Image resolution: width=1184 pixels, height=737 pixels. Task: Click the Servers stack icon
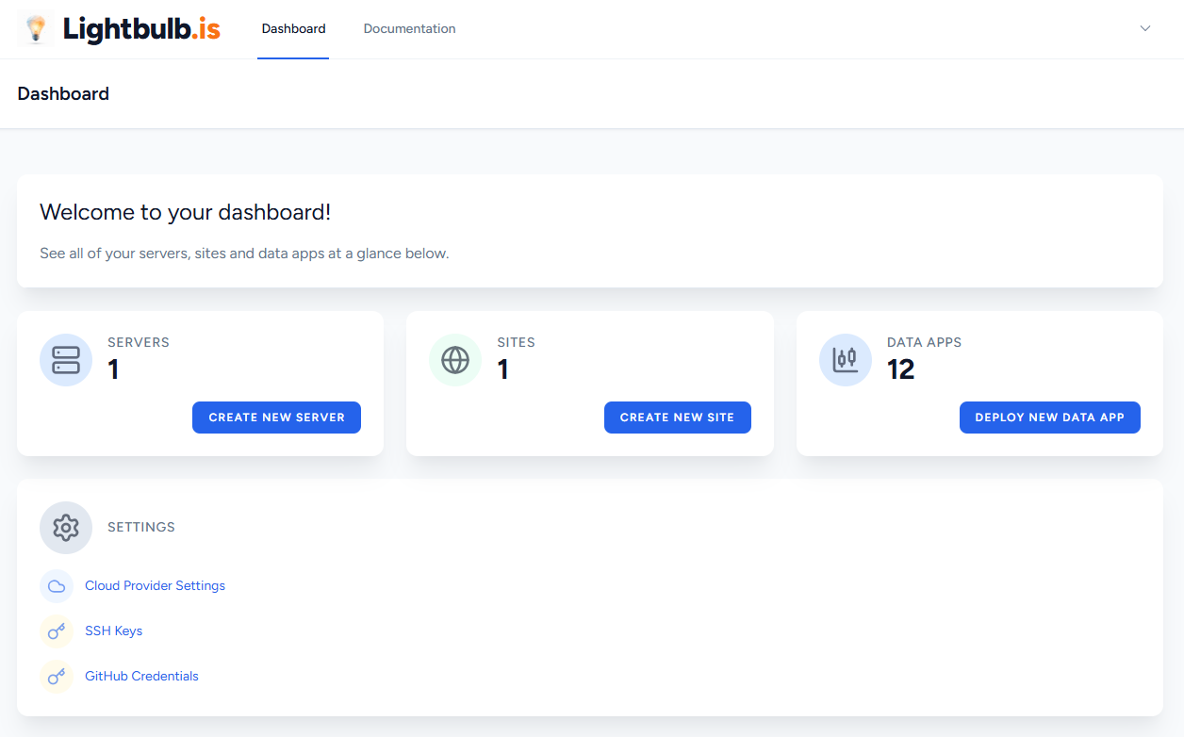[66, 360]
